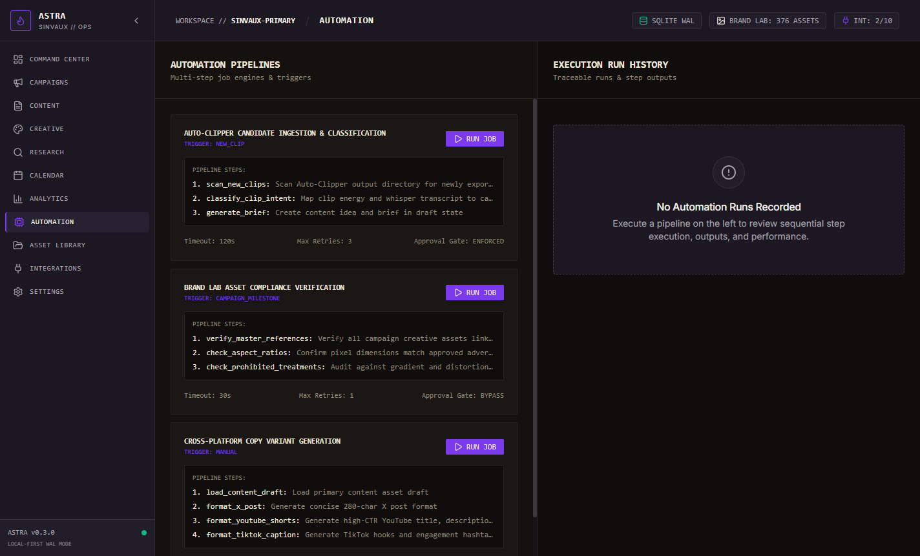This screenshot has height=556, width=920.
Task: Select the format_youtube_shorts step
Action: click(343, 520)
